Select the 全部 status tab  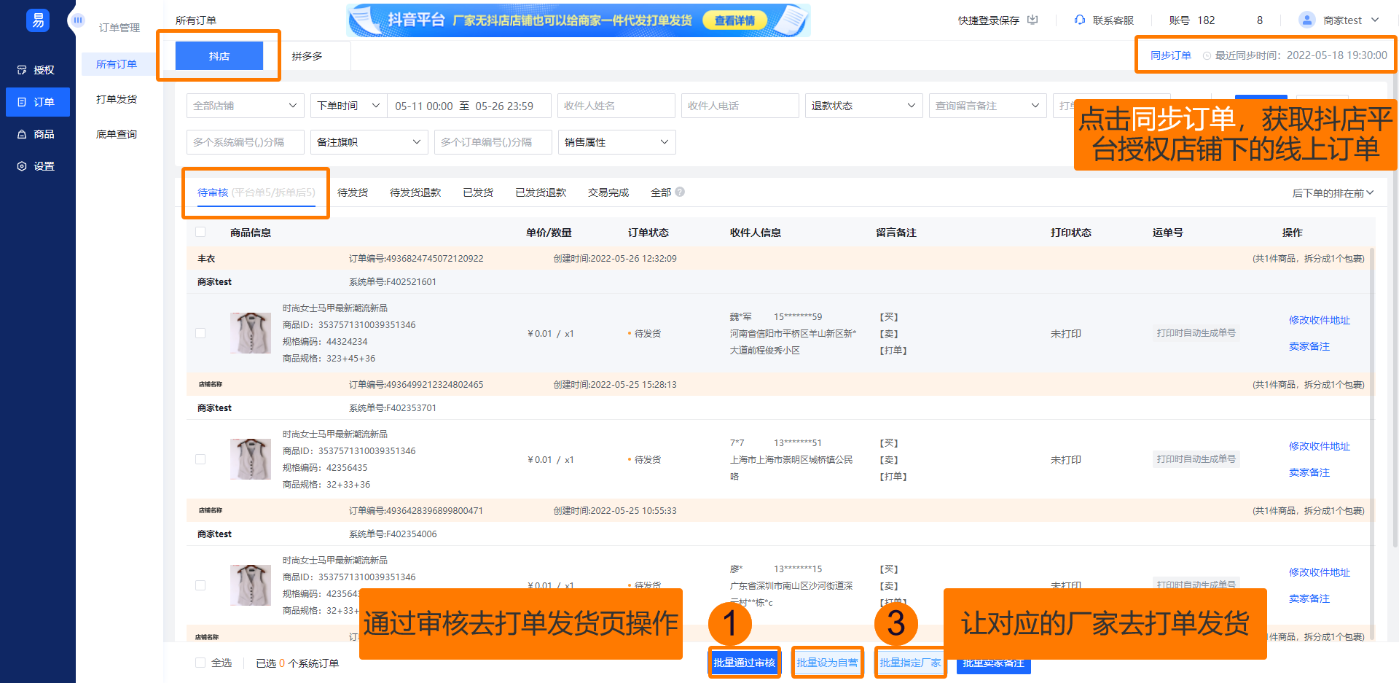click(661, 192)
